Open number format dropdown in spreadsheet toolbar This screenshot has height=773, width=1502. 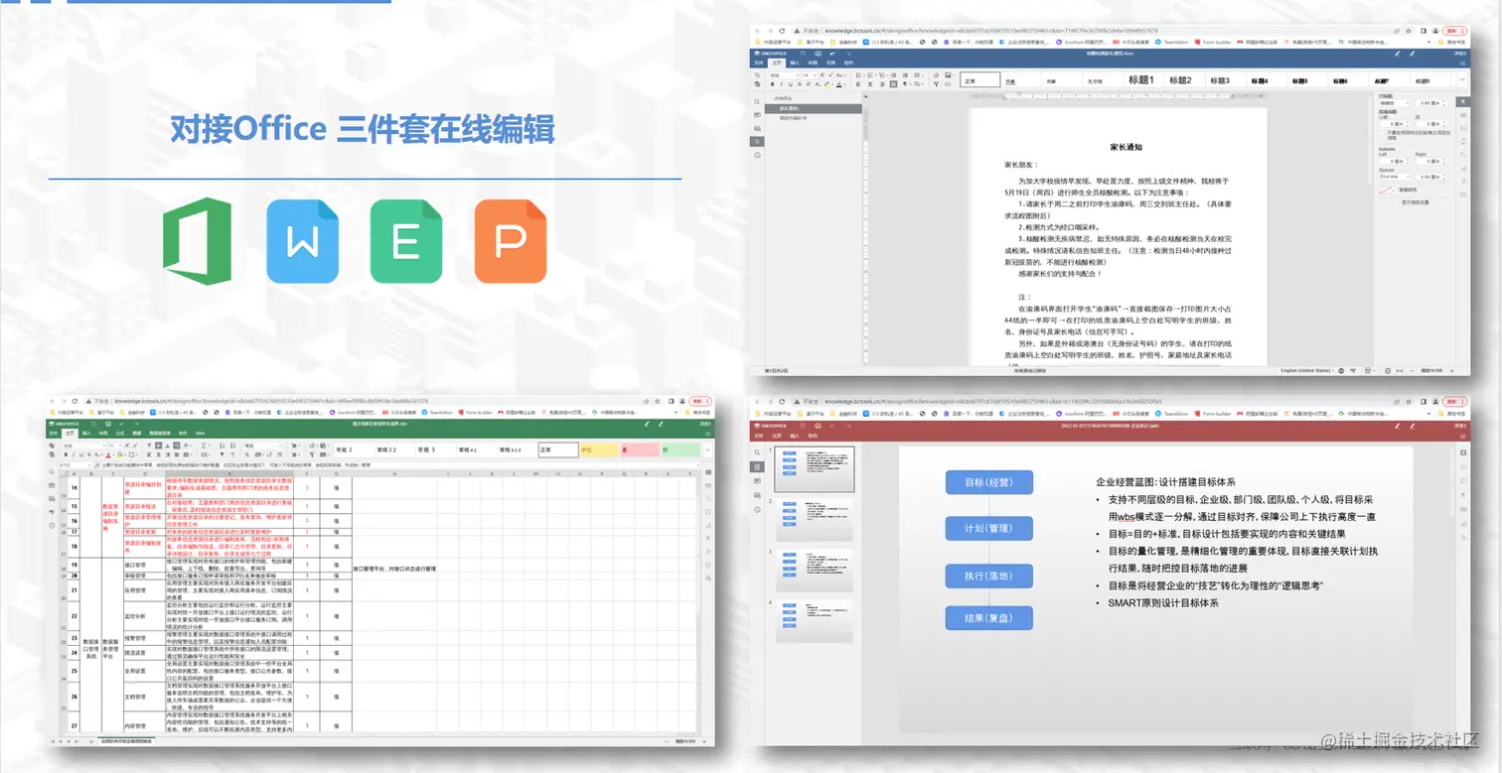(263, 446)
